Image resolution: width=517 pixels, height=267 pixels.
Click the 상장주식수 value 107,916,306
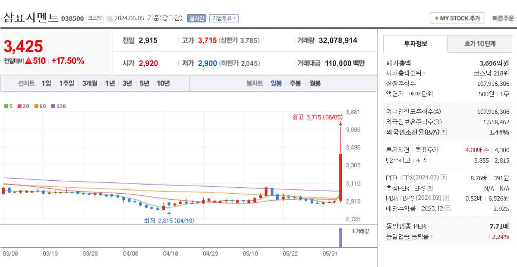[493, 84]
